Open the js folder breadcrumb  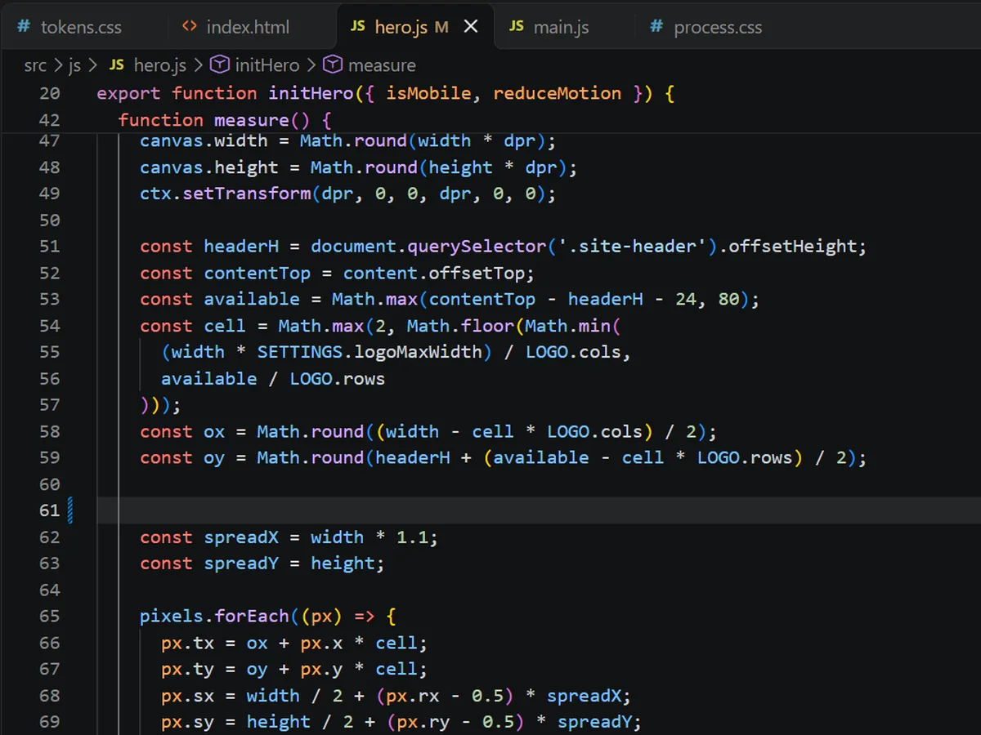[x=74, y=65]
